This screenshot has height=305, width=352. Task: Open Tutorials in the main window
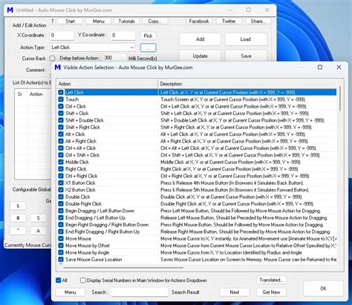click(126, 21)
